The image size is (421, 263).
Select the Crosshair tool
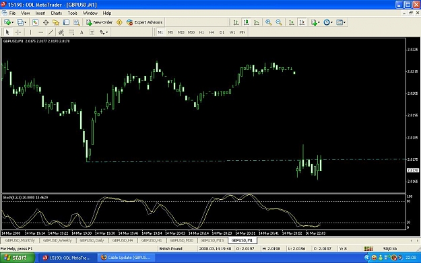click(18, 32)
